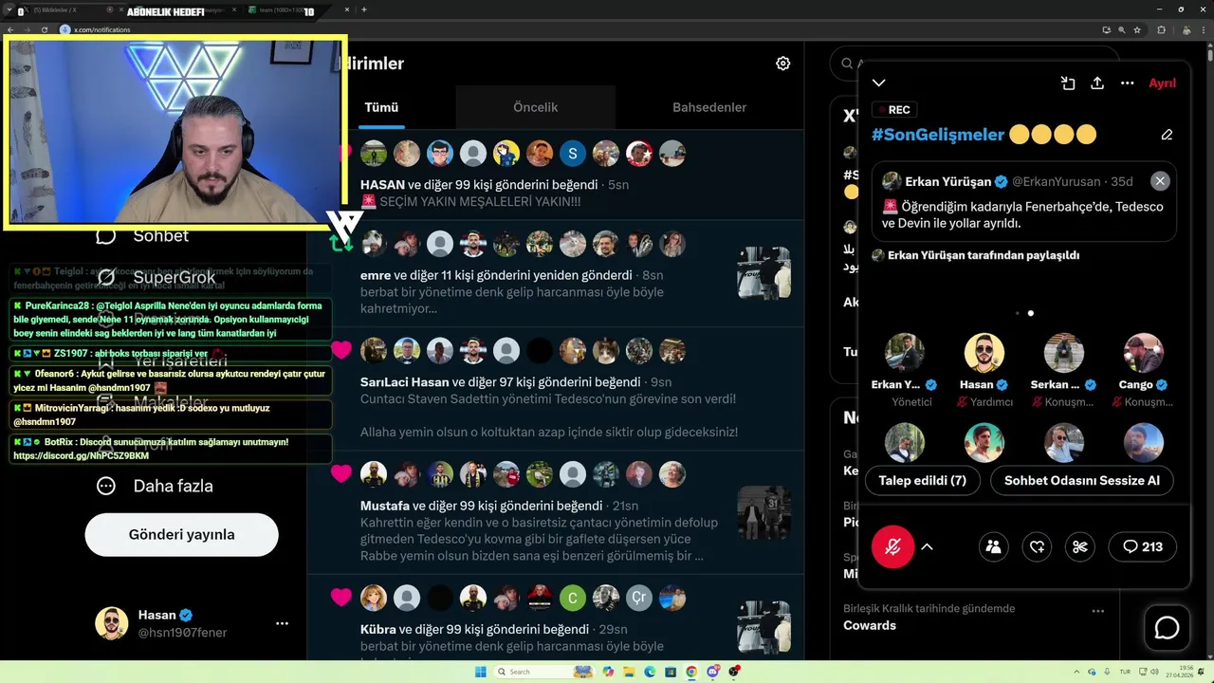Dismiss the shared Erkan Yürüşan post
The width and height of the screenshot is (1214, 683).
click(1160, 180)
